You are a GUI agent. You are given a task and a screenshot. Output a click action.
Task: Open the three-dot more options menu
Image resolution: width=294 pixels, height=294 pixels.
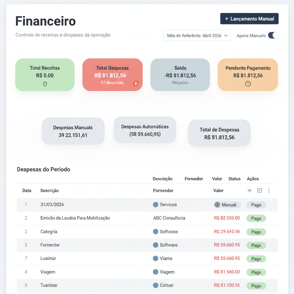click(269, 191)
